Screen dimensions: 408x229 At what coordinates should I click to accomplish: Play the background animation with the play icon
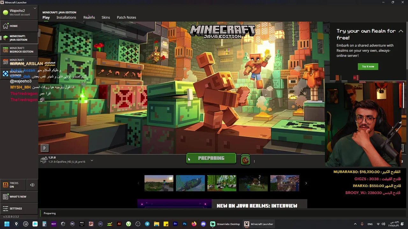pos(44,148)
